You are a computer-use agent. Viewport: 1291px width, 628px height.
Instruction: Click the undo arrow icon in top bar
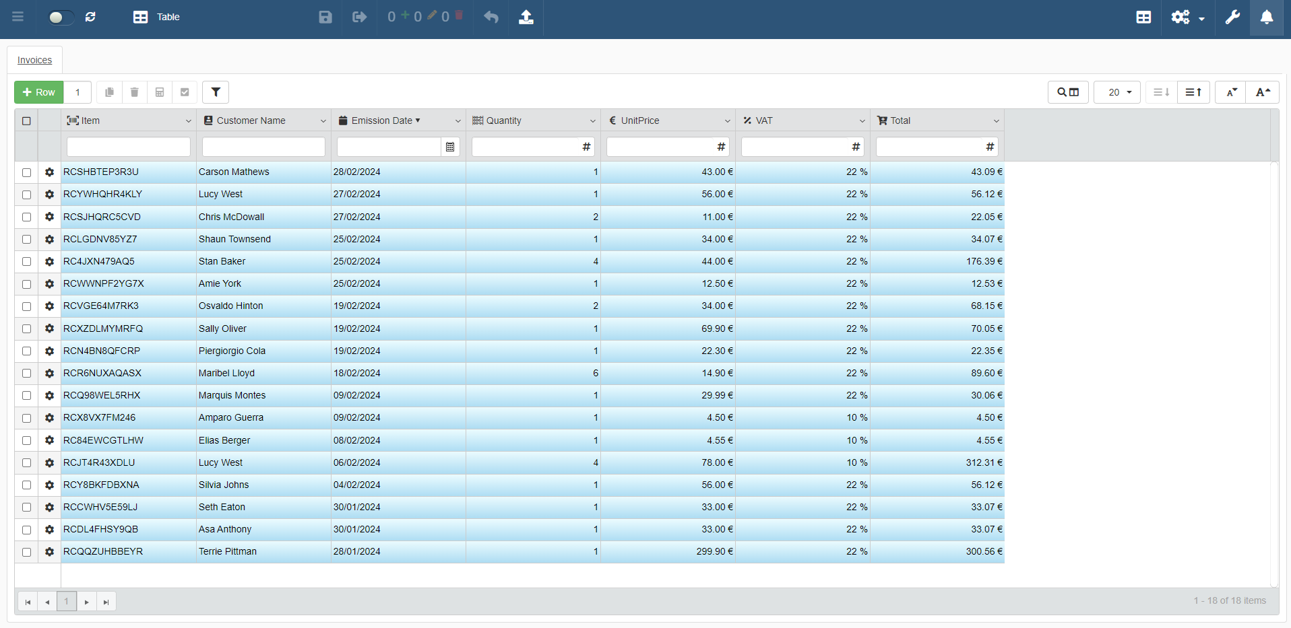[x=491, y=18]
